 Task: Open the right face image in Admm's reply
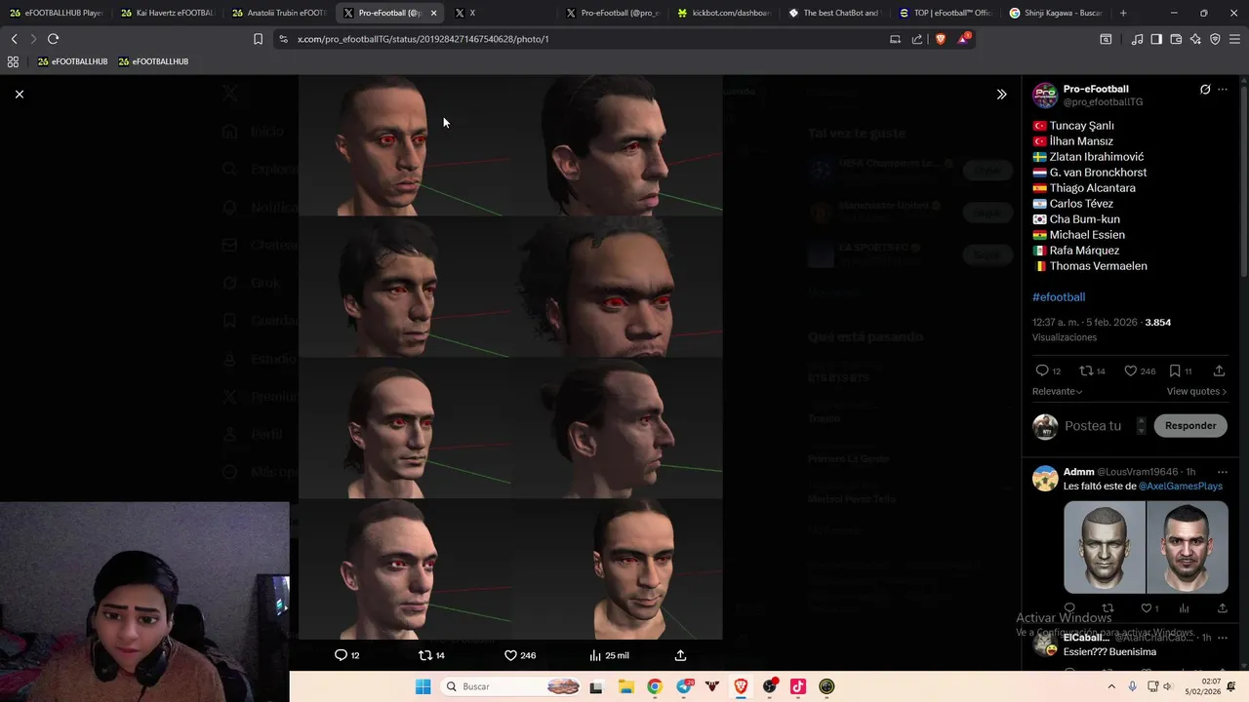[1188, 547]
